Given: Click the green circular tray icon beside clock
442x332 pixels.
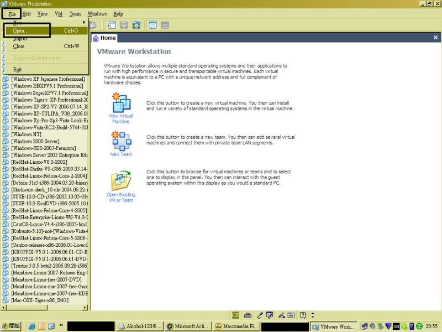Looking at the screenshot, I should click(419, 326).
